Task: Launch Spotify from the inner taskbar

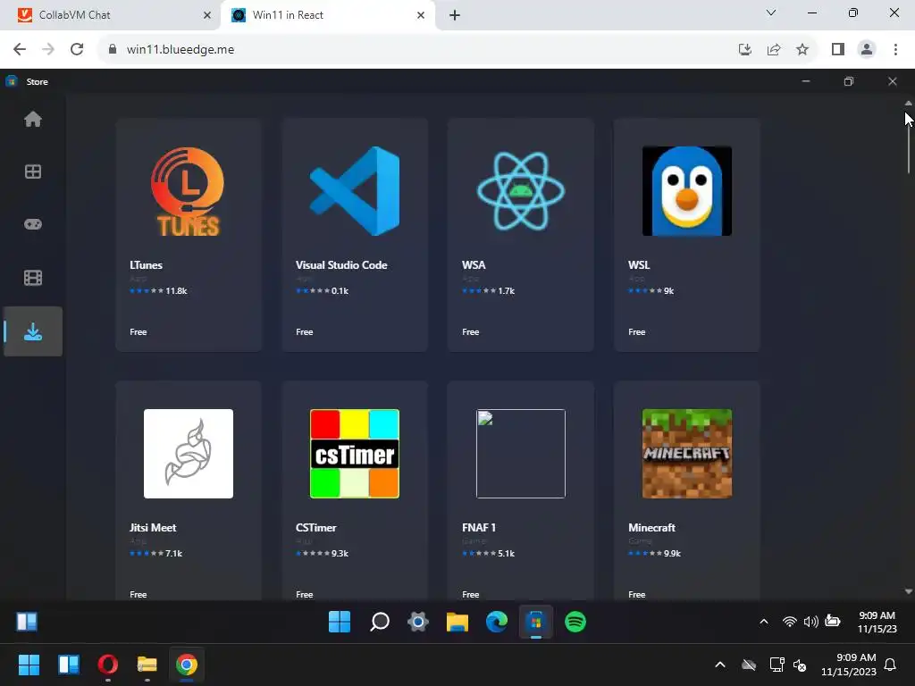Action: tap(575, 622)
